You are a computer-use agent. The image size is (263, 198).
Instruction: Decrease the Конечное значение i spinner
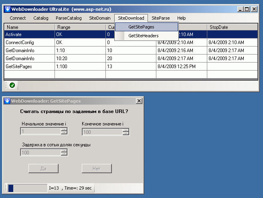125,133
